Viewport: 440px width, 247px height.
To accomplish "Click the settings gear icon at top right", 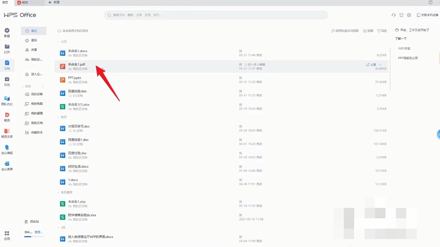I will pyautogui.click(x=409, y=15).
